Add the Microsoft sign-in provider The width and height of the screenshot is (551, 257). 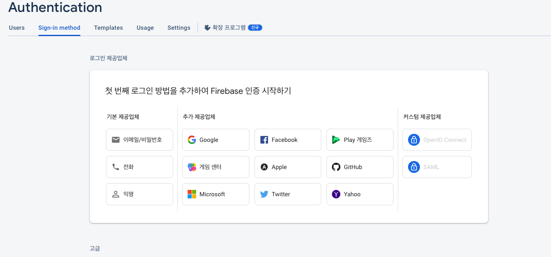[216, 194]
